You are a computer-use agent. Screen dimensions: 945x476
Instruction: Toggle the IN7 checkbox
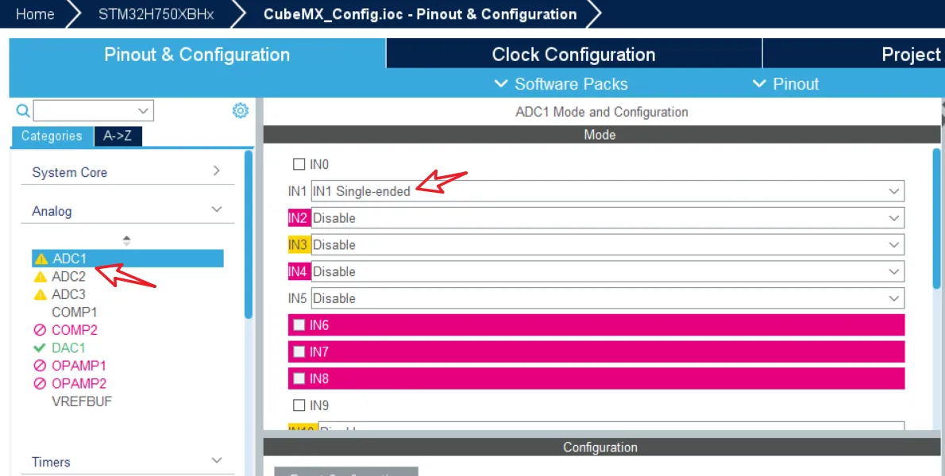click(299, 351)
